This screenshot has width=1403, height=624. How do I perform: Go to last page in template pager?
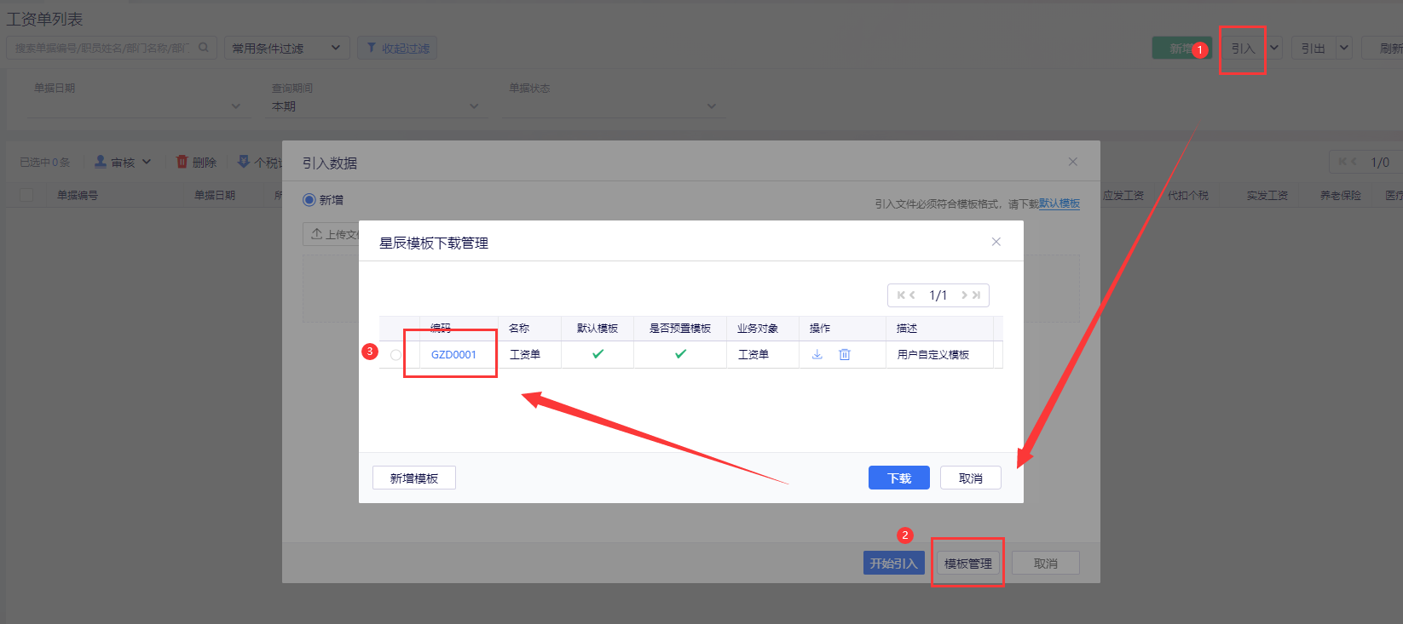point(976,295)
